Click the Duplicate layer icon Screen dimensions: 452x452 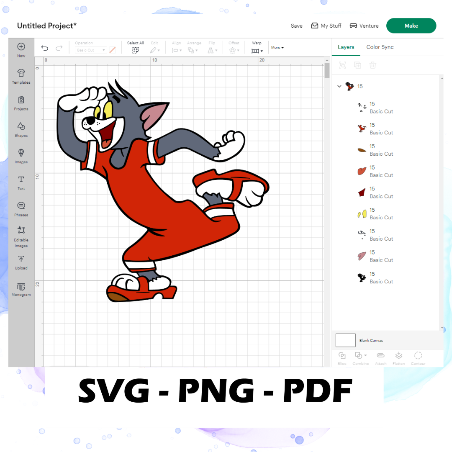coord(357,65)
